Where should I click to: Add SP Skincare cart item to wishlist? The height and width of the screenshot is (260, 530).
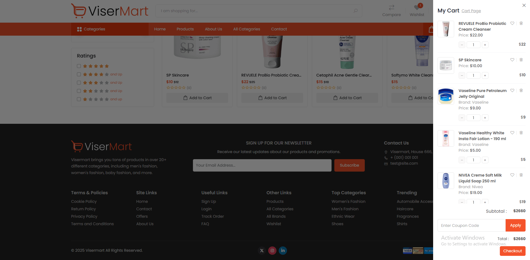pyautogui.click(x=512, y=60)
